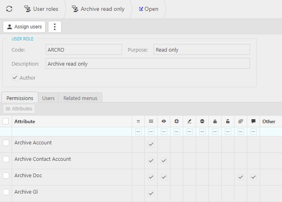Switch to the Users tab

(x=48, y=98)
